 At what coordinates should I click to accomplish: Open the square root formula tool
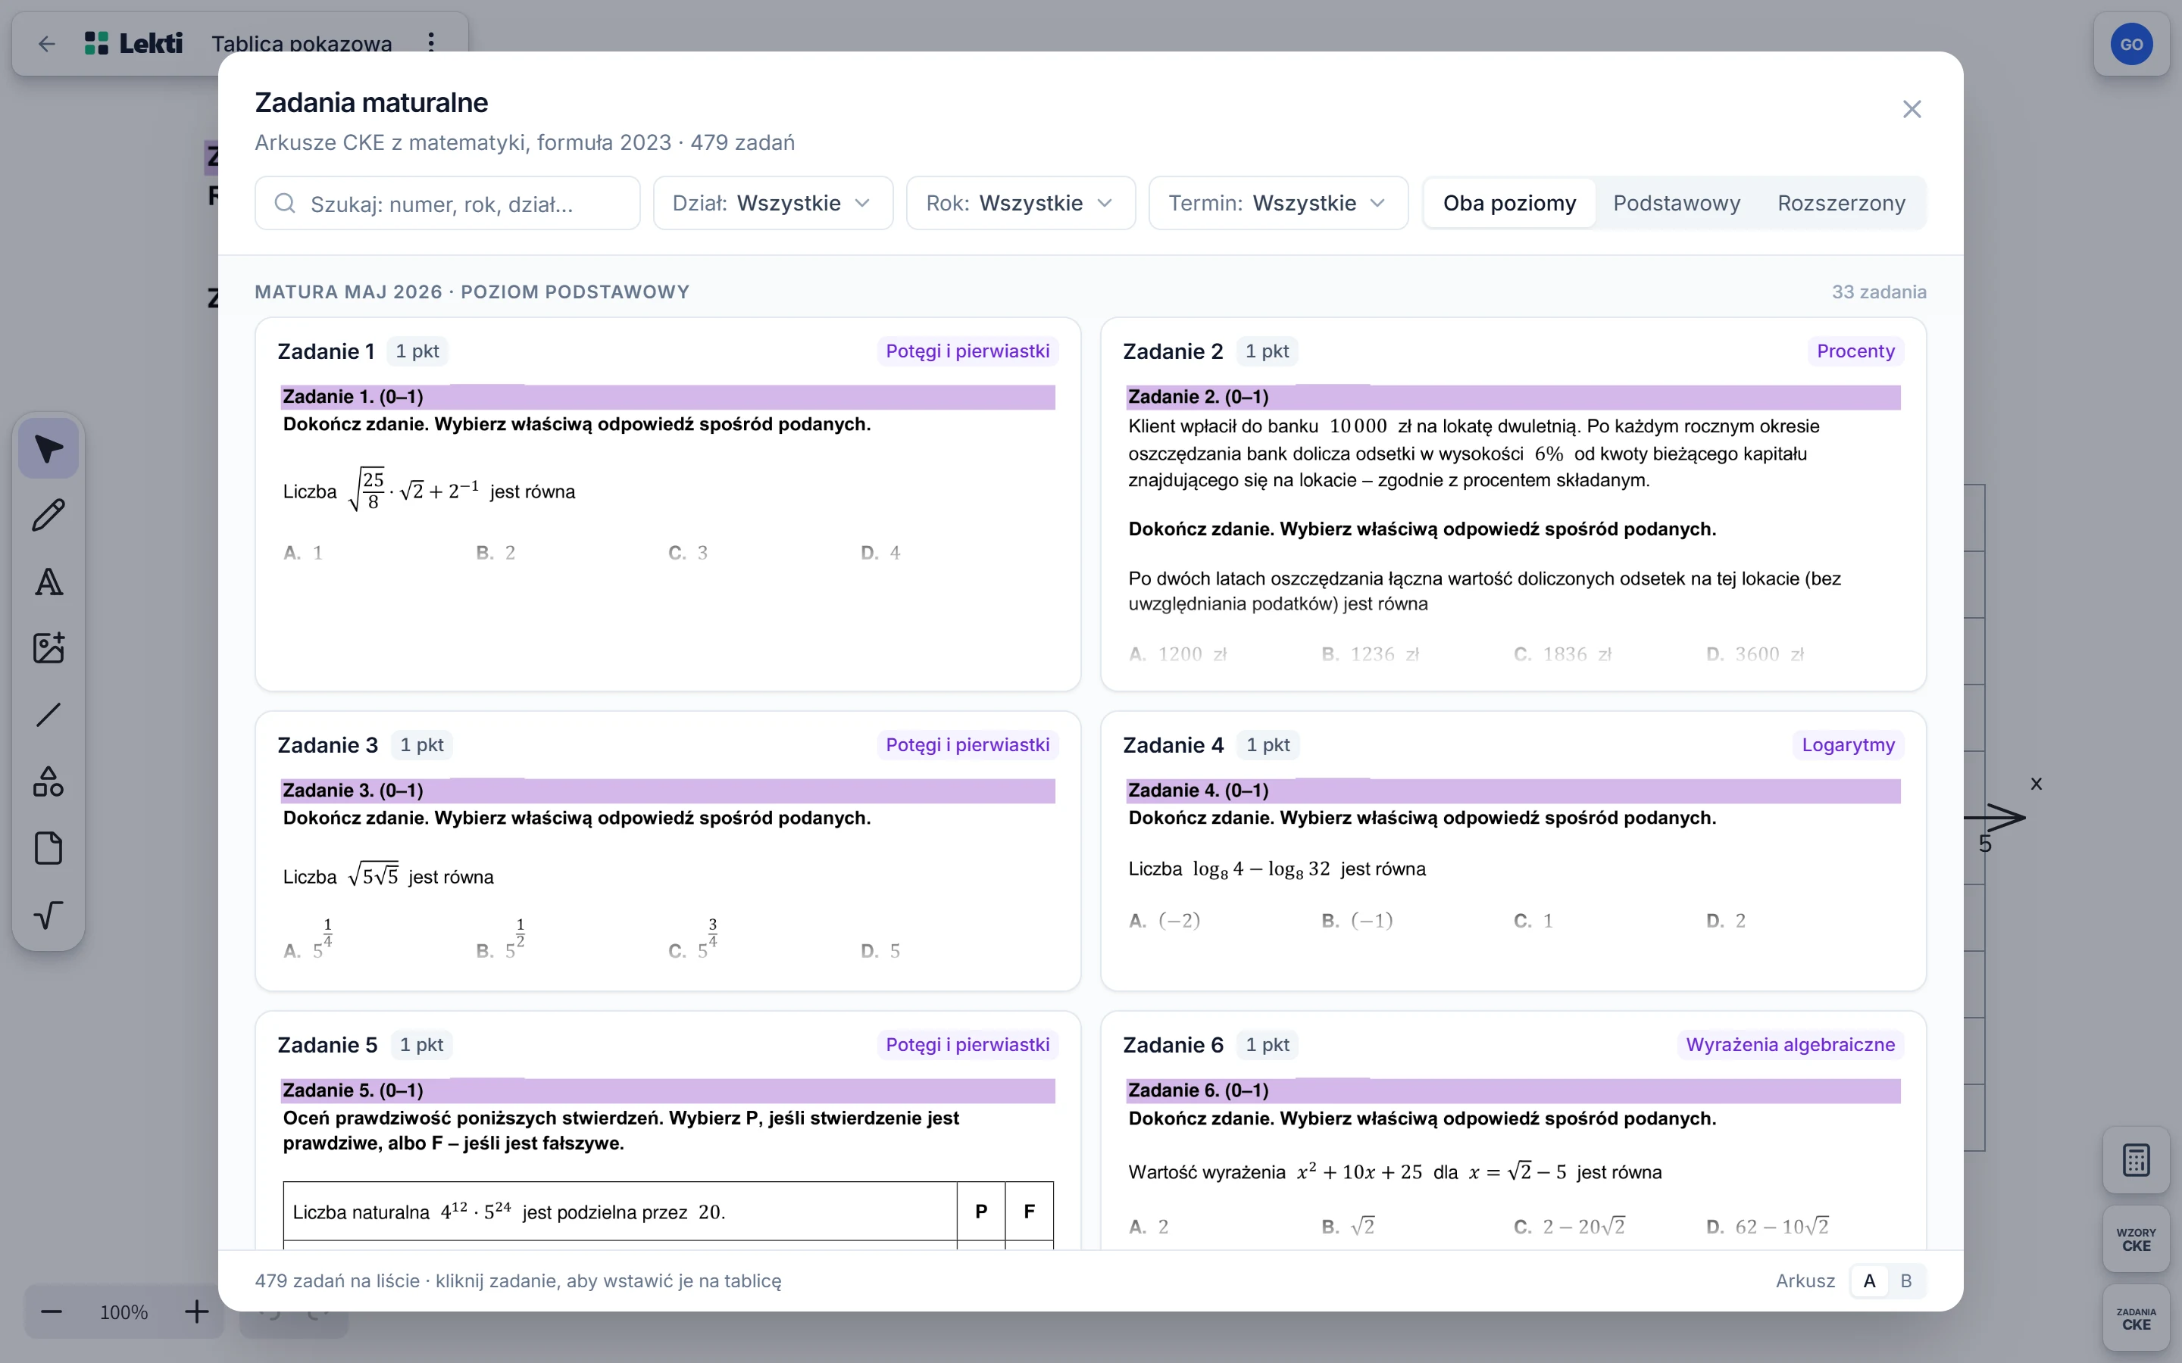click(48, 915)
